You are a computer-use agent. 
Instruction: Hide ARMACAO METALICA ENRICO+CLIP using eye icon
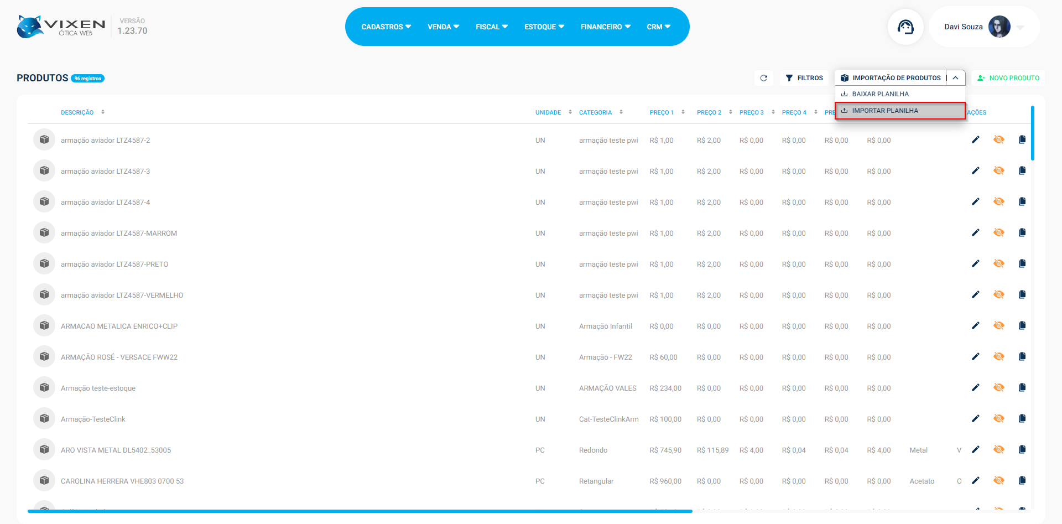tap(998, 326)
